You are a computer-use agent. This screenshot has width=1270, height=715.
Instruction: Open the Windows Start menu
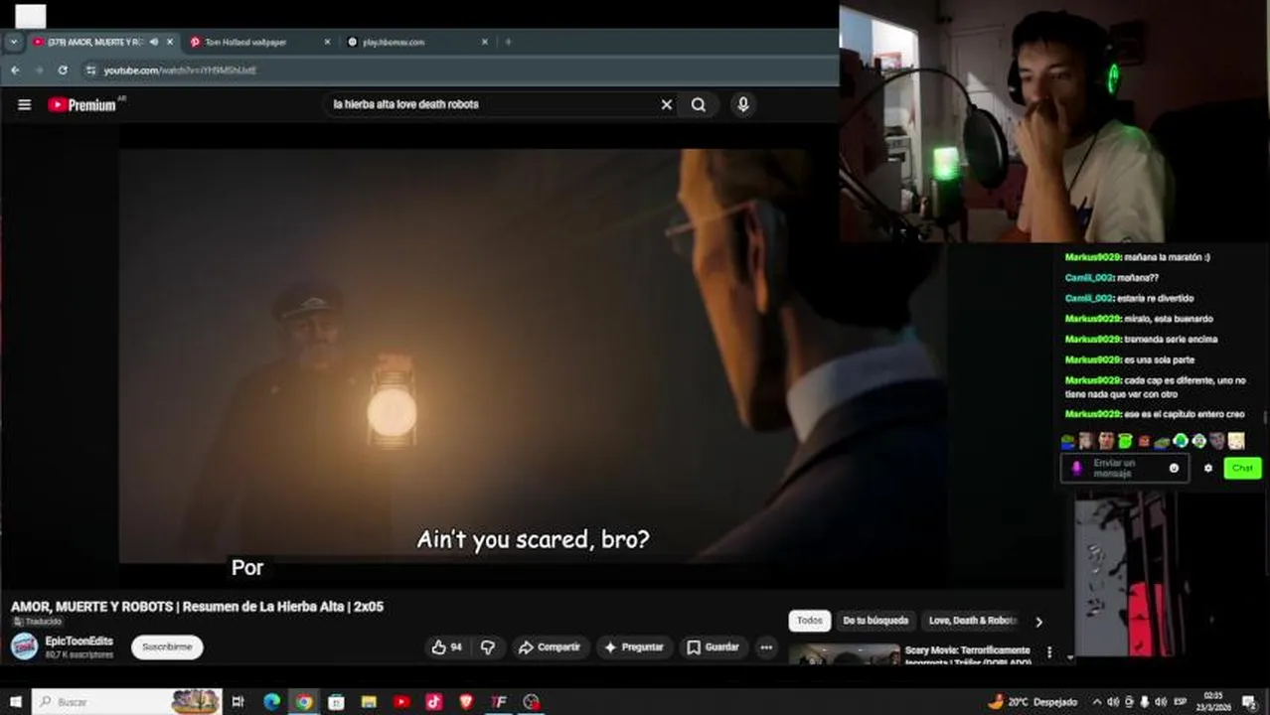point(15,702)
